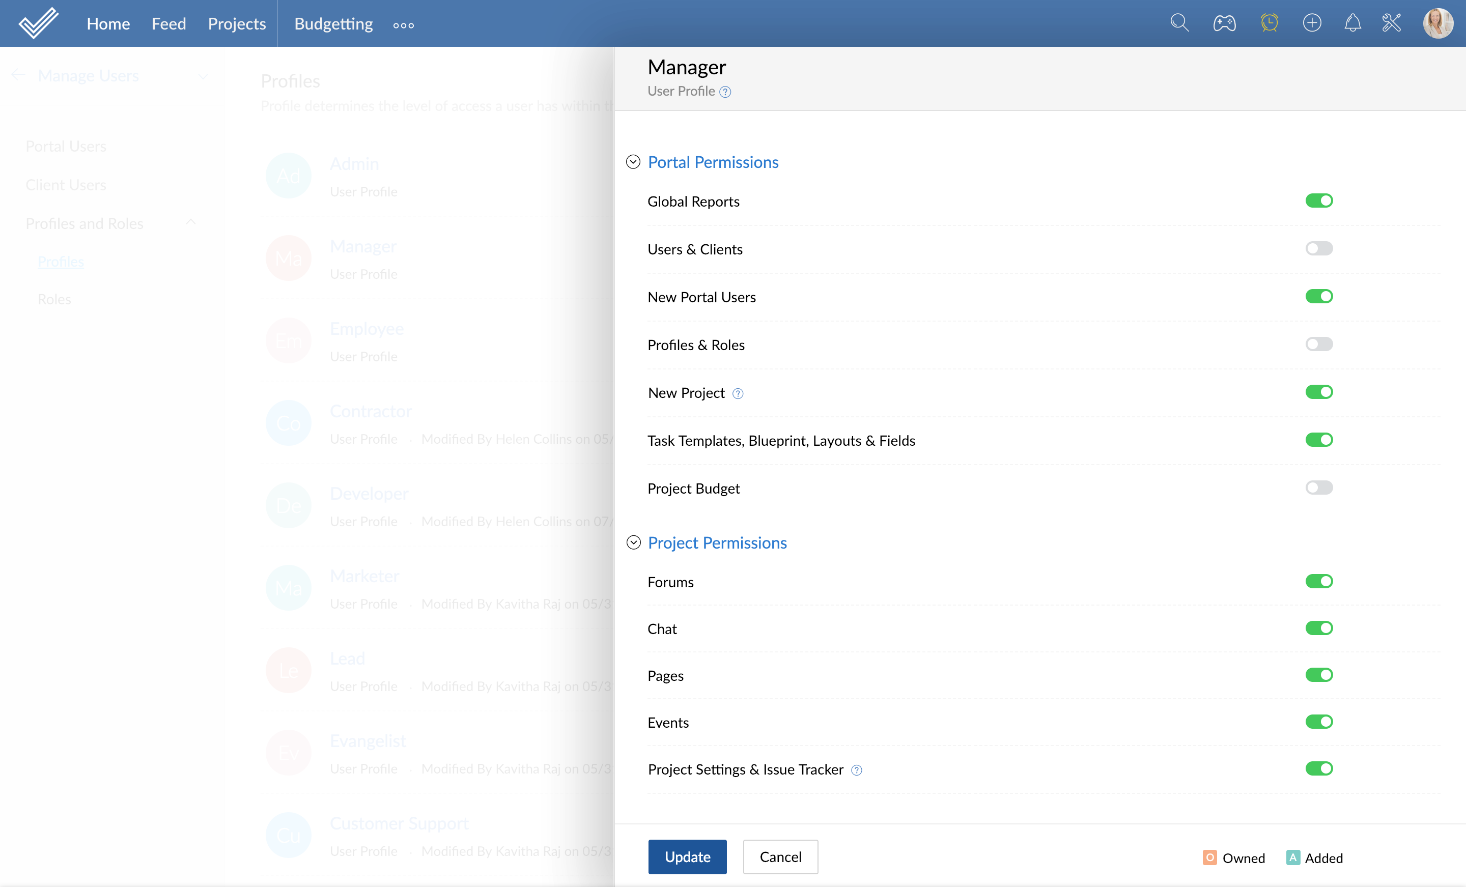
Task: Click the Profiles and Roles sidebar item
Action: click(84, 224)
